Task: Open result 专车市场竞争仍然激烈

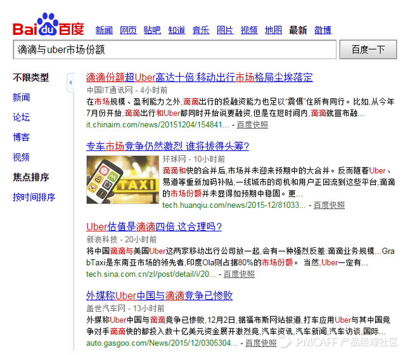Action: tap(167, 146)
